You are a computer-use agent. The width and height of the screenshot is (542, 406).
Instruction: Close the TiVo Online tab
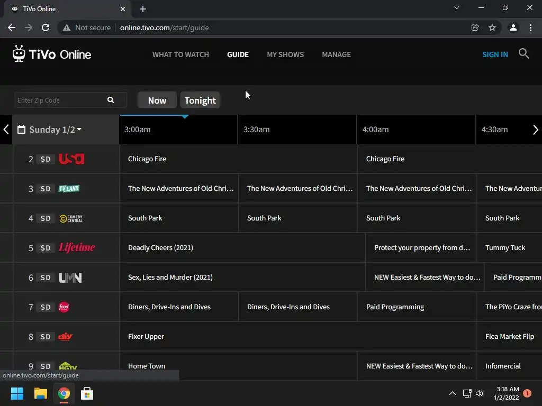click(x=123, y=9)
